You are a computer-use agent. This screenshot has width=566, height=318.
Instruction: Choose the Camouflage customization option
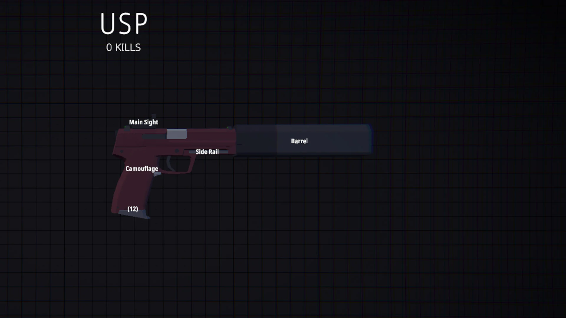pyautogui.click(x=142, y=168)
